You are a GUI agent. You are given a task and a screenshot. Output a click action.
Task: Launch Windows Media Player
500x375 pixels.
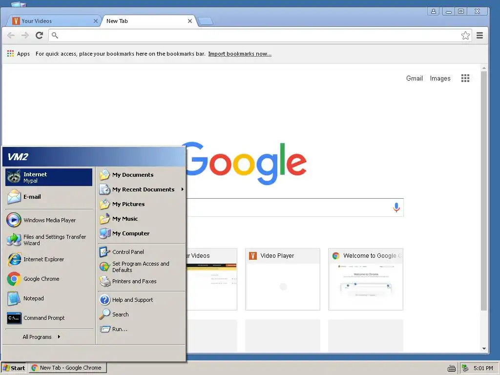tap(49, 220)
